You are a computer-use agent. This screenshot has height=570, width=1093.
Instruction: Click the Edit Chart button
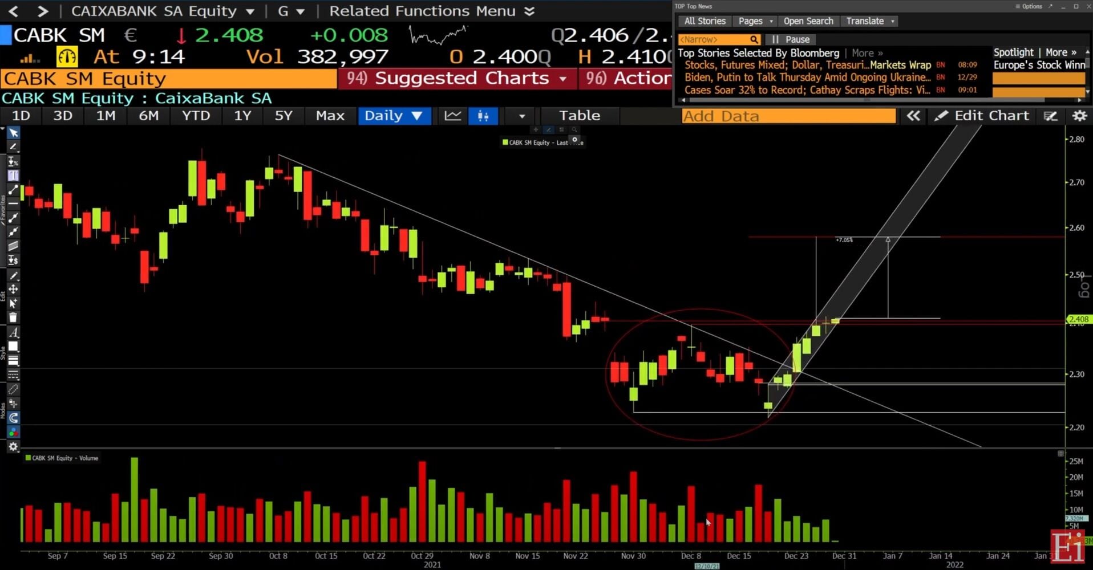point(982,116)
